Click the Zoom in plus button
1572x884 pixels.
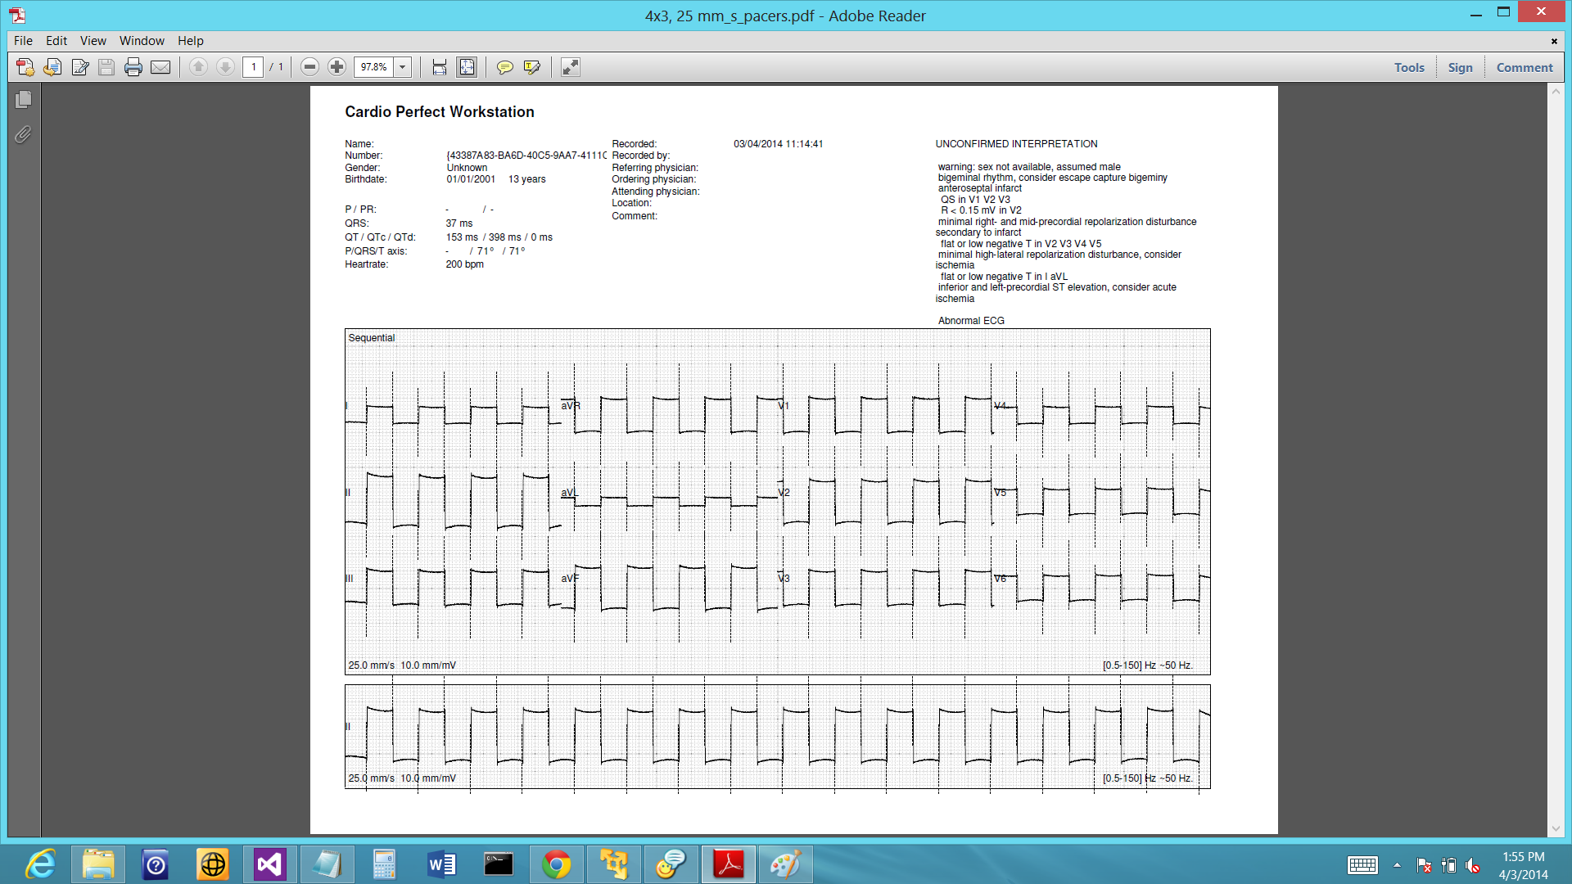click(x=337, y=67)
